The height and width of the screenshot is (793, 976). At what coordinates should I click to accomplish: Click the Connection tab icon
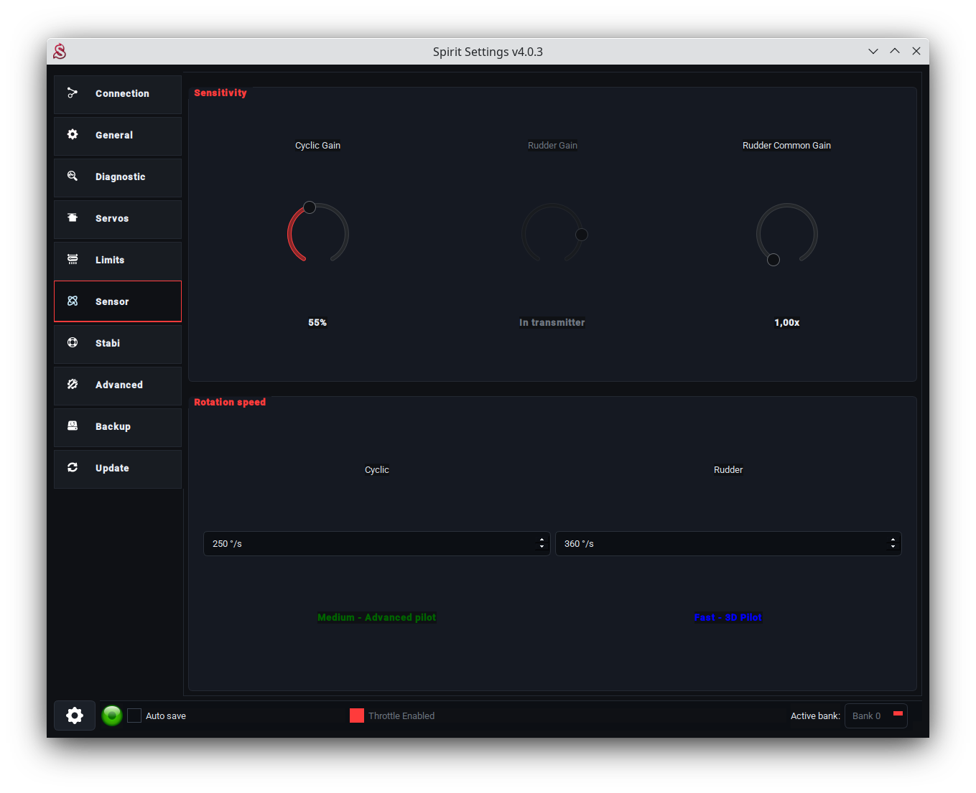pos(73,93)
